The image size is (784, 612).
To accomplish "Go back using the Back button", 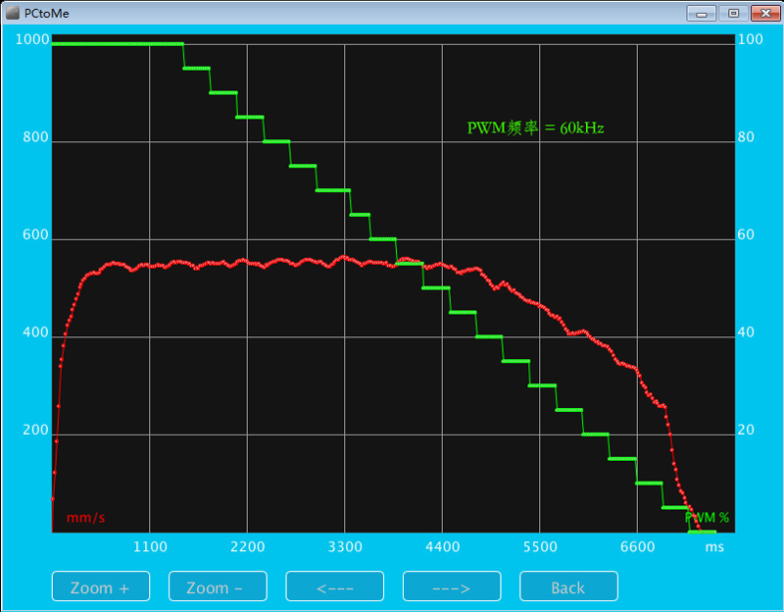I will click(568, 586).
